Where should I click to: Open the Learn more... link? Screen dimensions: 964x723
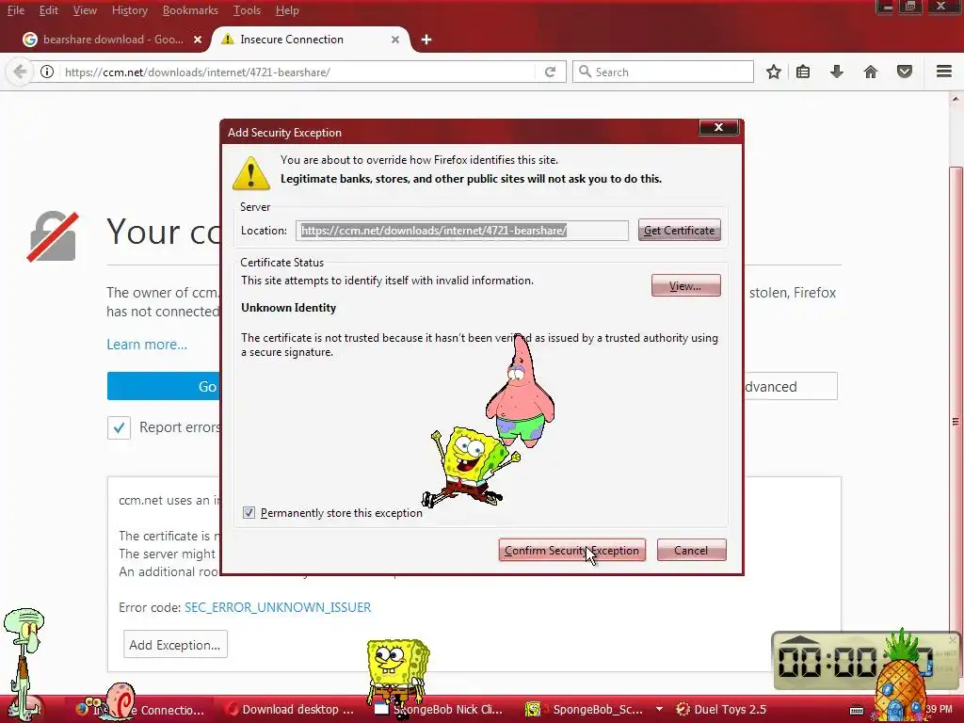tap(147, 345)
